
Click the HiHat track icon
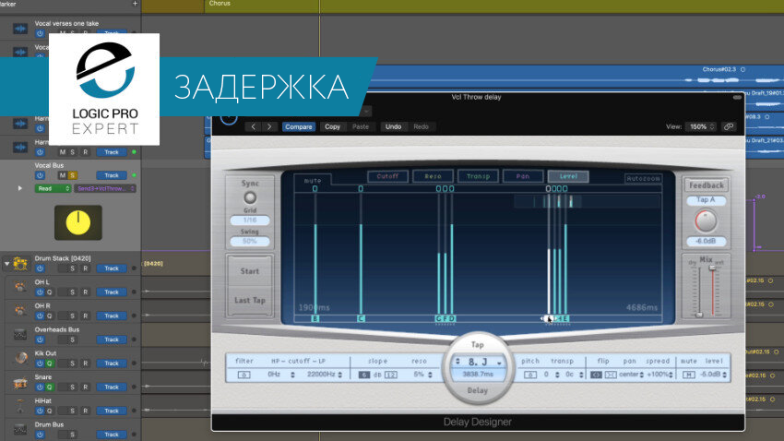tap(20, 406)
